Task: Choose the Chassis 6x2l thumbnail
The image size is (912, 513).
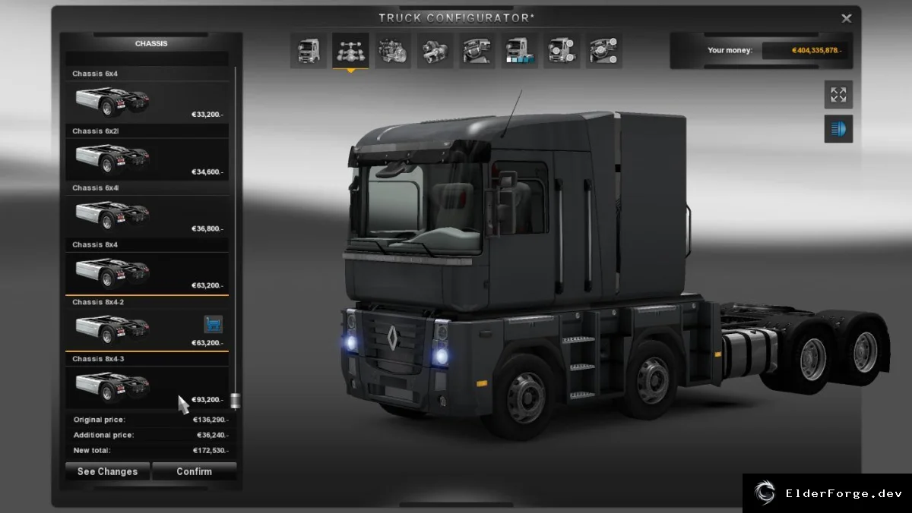Action: tap(112, 158)
